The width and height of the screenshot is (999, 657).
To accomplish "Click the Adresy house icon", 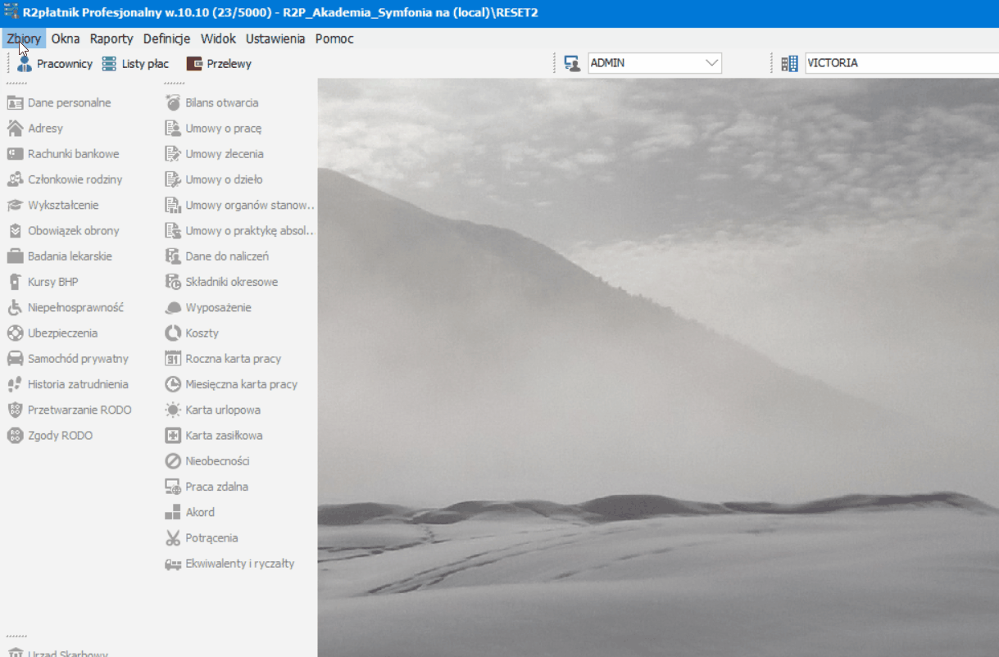I will 15,129.
